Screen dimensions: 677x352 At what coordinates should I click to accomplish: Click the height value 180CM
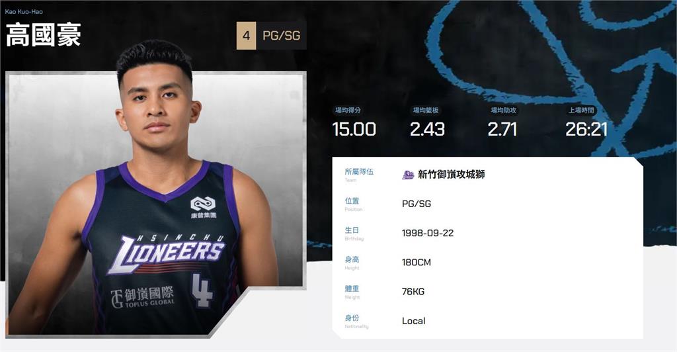pyautogui.click(x=417, y=262)
